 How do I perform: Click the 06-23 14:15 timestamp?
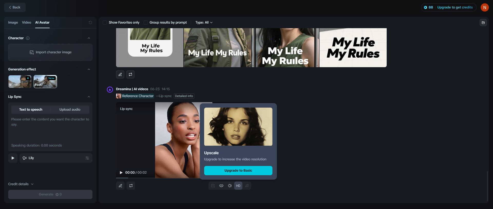click(x=160, y=89)
